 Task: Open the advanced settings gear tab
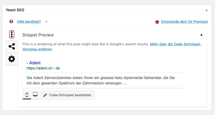[x=12, y=59]
